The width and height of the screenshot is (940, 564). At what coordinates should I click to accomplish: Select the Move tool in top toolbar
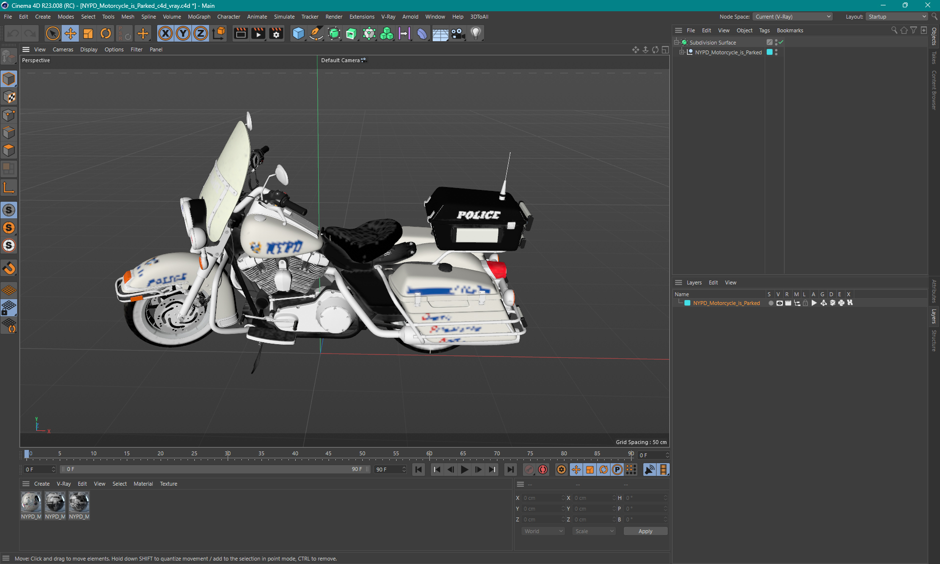tap(70, 33)
